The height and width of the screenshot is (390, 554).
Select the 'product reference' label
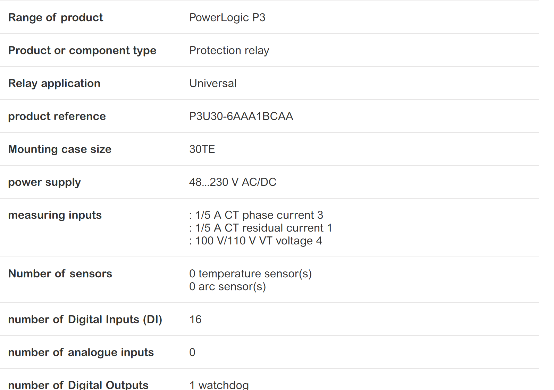[57, 116]
